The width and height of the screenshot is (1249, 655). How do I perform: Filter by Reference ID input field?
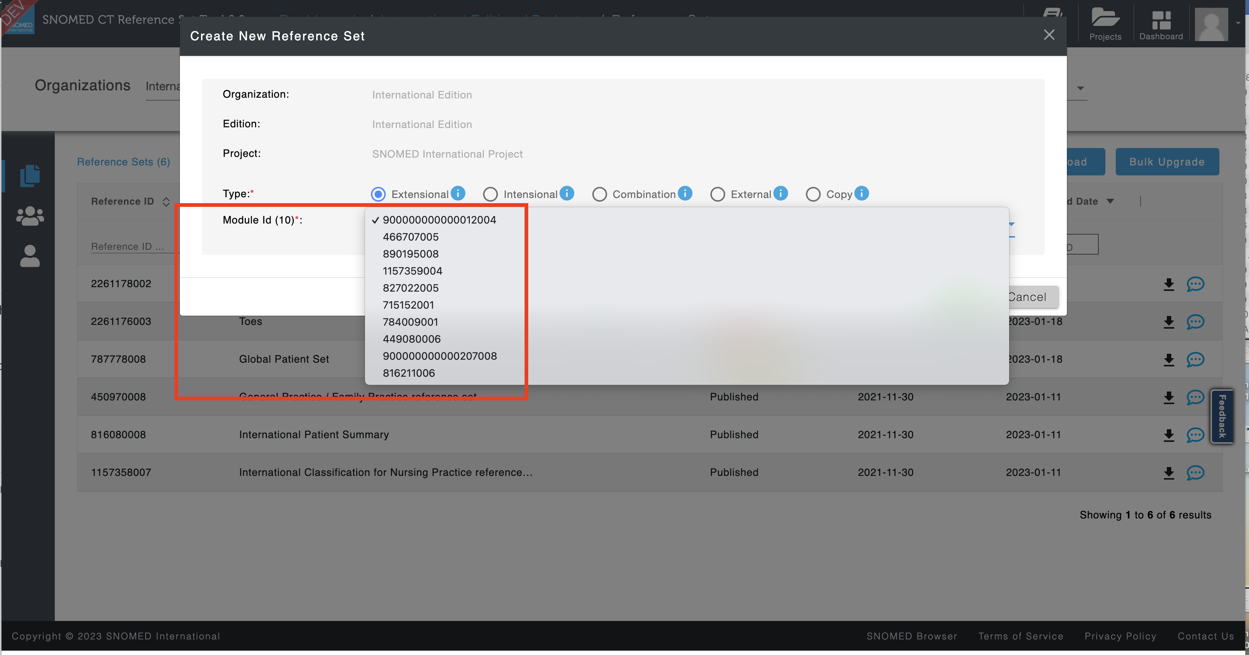pos(133,246)
